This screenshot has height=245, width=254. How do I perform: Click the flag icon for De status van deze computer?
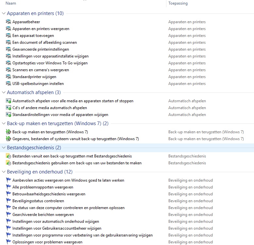(8, 208)
